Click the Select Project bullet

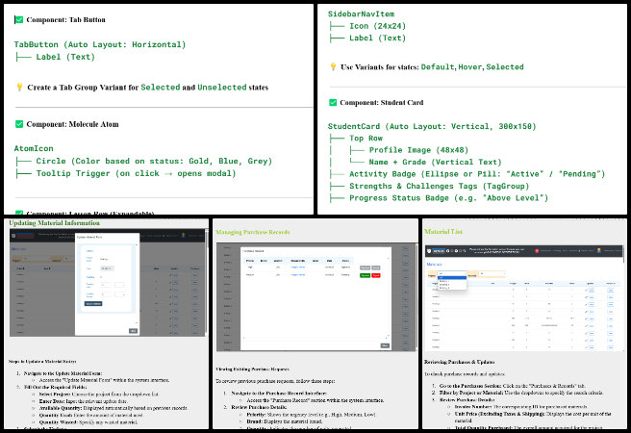tap(98, 394)
